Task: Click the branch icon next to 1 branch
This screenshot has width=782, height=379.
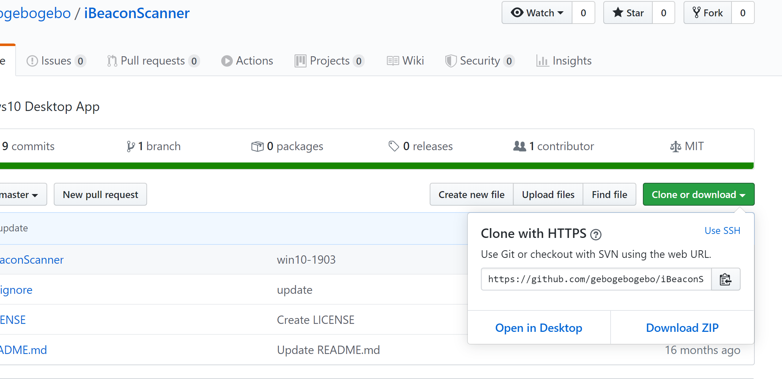Action: 130,147
